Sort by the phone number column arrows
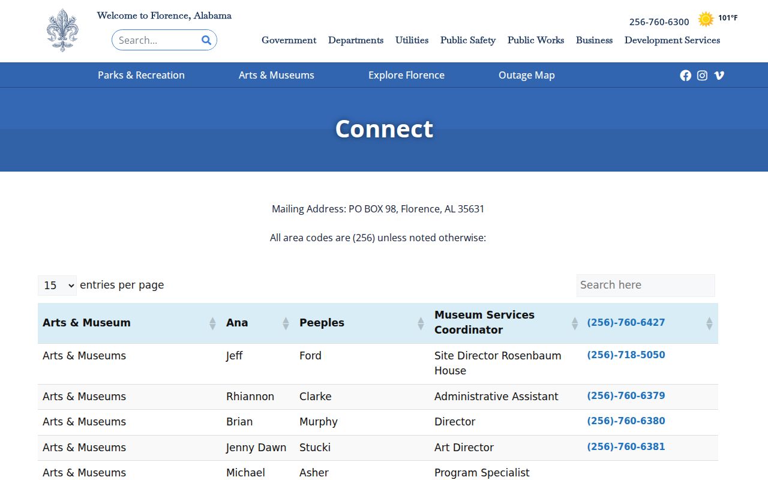The width and height of the screenshot is (768, 480). (709, 323)
